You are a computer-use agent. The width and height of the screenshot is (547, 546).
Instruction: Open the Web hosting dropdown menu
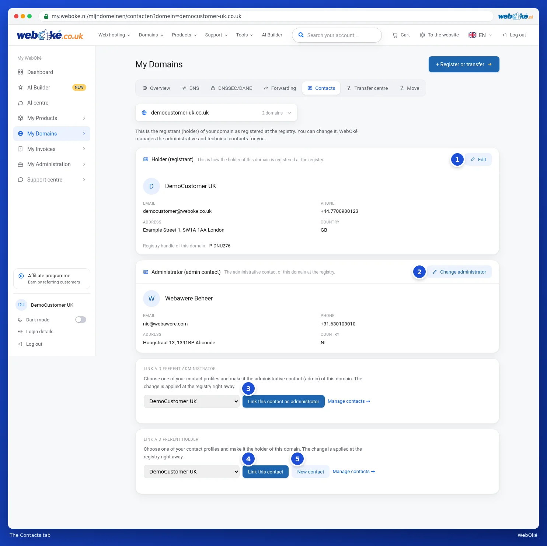[114, 35]
